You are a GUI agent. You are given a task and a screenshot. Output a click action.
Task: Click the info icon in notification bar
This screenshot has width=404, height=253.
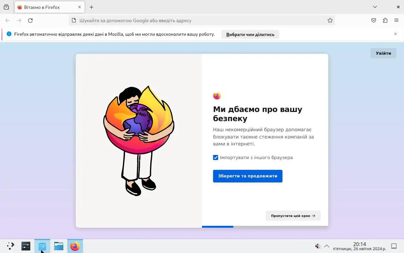coord(9,34)
